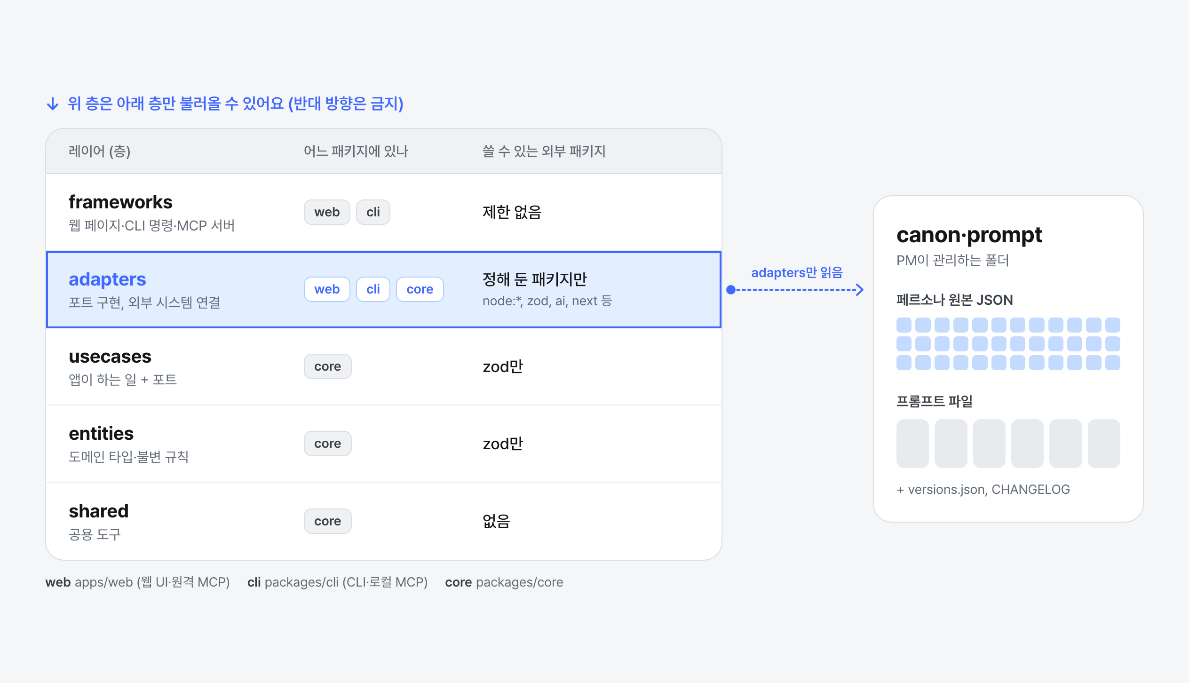The width and height of the screenshot is (1189, 683).
Task: Click the shared layer title
Action: click(x=99, y=511)
